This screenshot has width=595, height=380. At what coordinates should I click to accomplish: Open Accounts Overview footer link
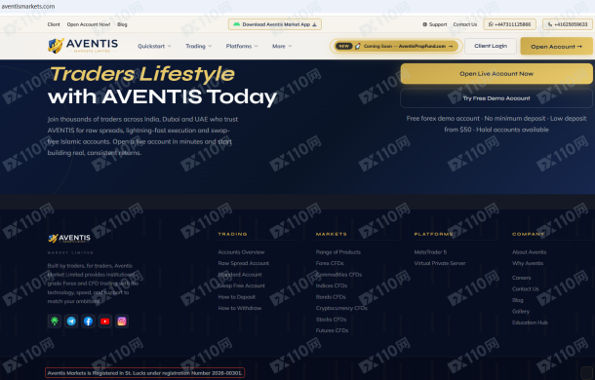(241, 252)
